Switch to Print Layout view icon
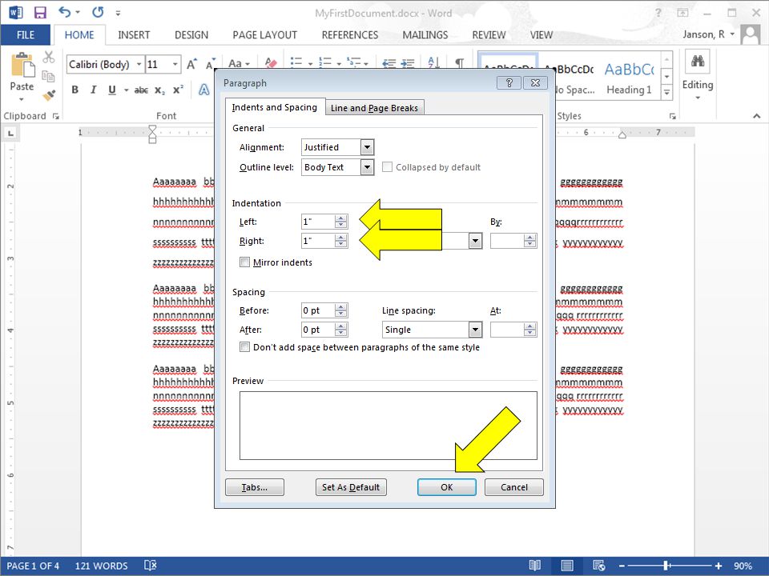Screen dimensions: 769x576 (x=567, y=566)
